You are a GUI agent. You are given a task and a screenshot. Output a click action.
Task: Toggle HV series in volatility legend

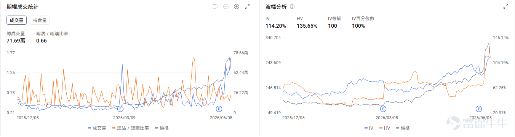tap(385, 128)
